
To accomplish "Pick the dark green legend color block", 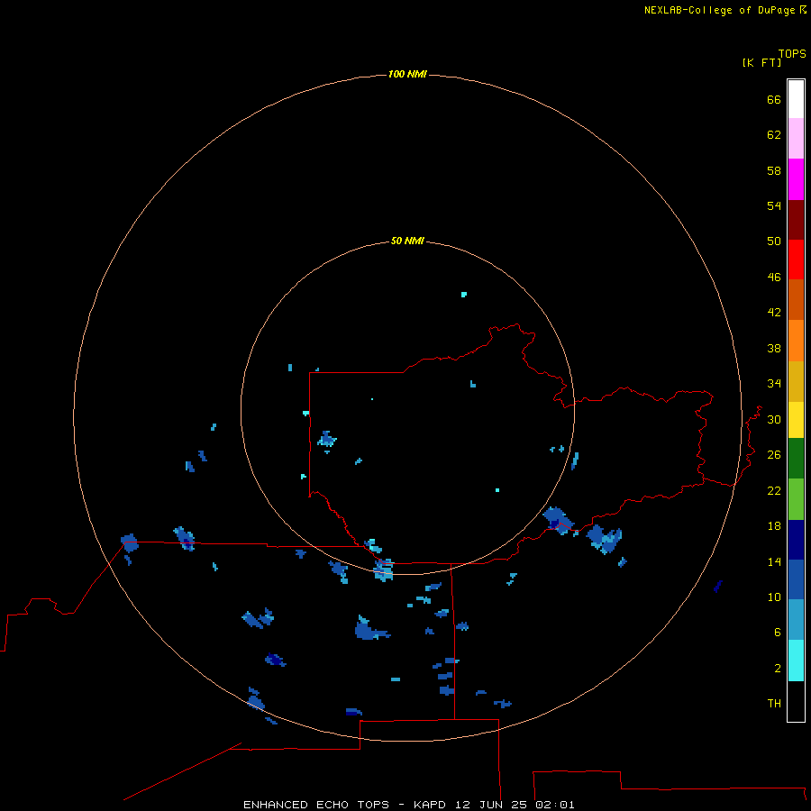I will 796,459.
